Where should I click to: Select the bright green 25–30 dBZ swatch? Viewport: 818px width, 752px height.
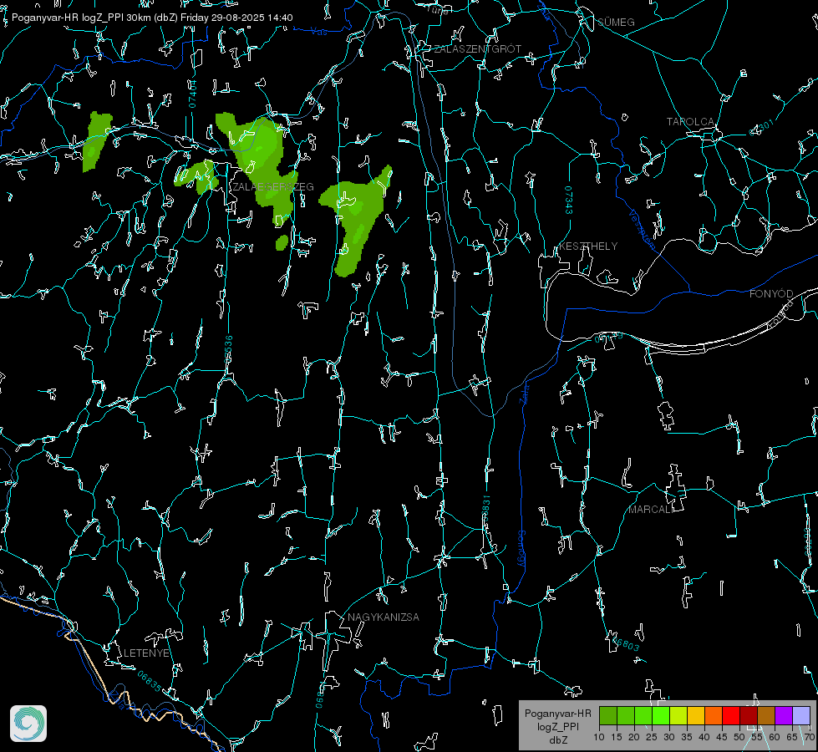click(661, 715)
